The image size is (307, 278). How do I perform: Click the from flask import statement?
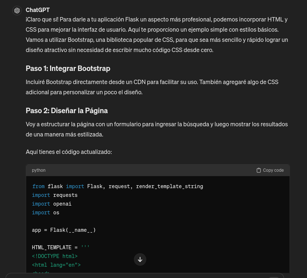117,186
